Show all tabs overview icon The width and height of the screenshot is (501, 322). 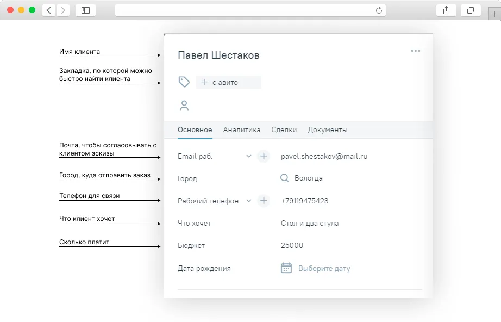pos(471,10)
